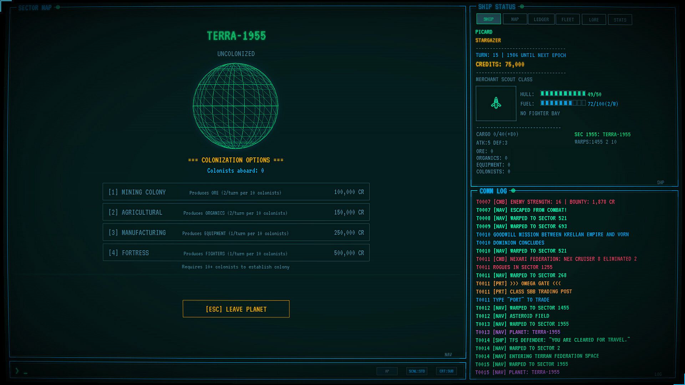The width and height of the screenshot is (685, 385).
Task: Open the STATS tab
Action: coord(620,20)
